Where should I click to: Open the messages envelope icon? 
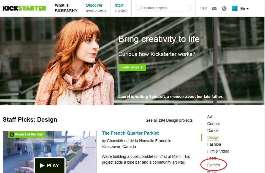pos(214,9)
